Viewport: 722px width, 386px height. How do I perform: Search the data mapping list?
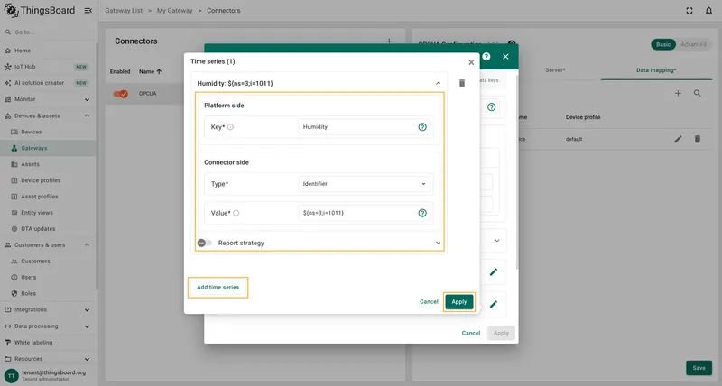697,94
